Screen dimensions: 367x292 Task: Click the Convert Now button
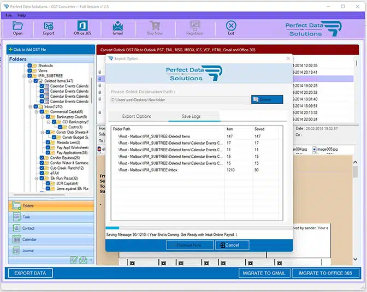point(190,245)
